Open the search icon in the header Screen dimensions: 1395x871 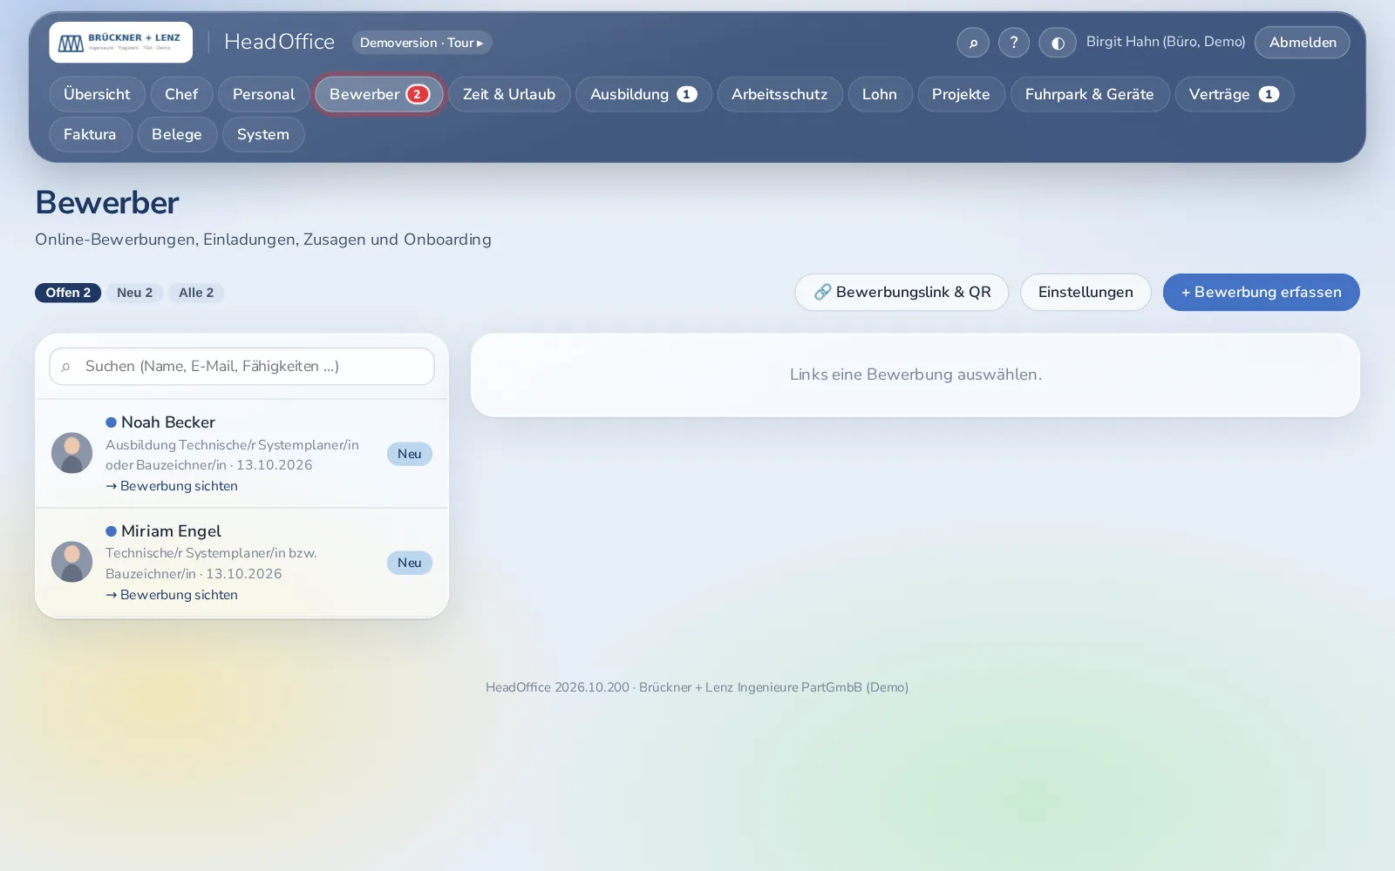pos(973,42)
